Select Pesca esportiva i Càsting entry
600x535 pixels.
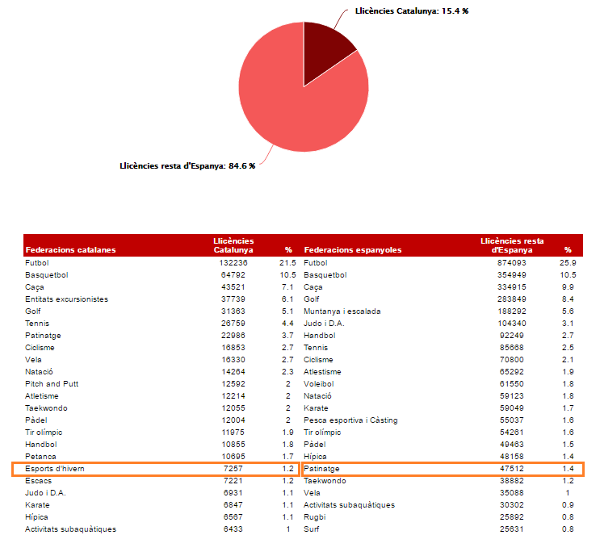pyautogui.click(x=350, y=420)
